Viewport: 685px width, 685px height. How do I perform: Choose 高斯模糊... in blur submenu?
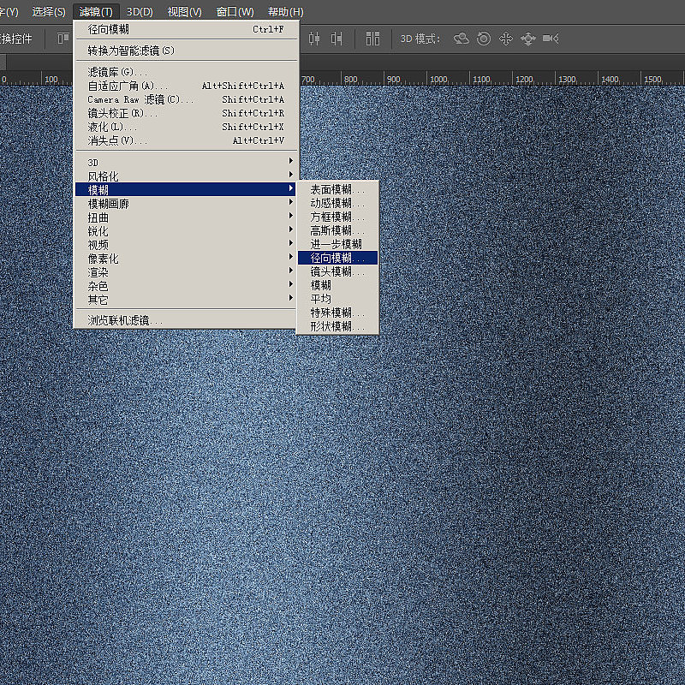click(337, 230)
